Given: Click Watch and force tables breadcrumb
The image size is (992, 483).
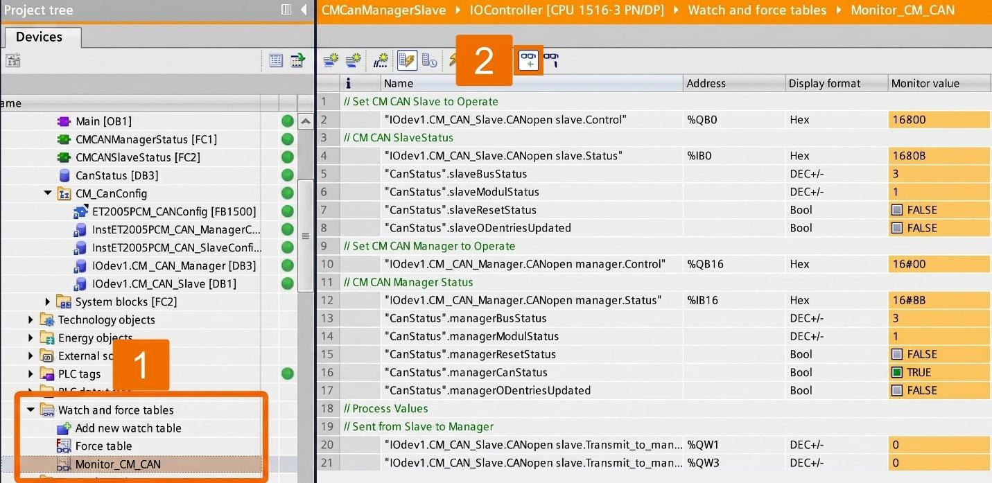Looking at the screenshot, I should 757,10.
